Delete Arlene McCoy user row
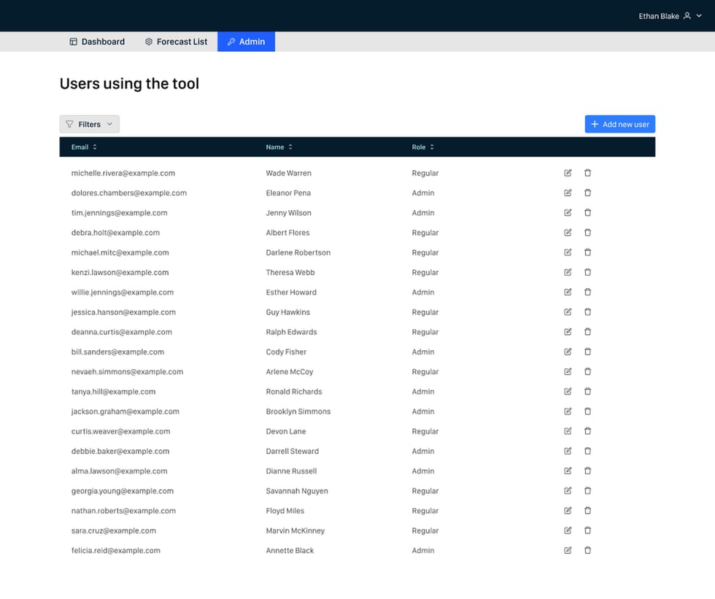715x599 pixels. 588,371
